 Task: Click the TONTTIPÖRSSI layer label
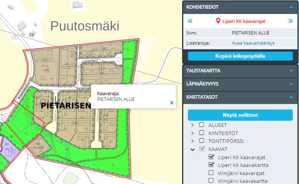click(226, 141)
